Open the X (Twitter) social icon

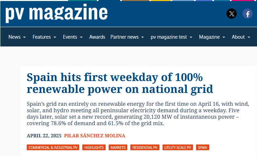[x=232, y=14]
